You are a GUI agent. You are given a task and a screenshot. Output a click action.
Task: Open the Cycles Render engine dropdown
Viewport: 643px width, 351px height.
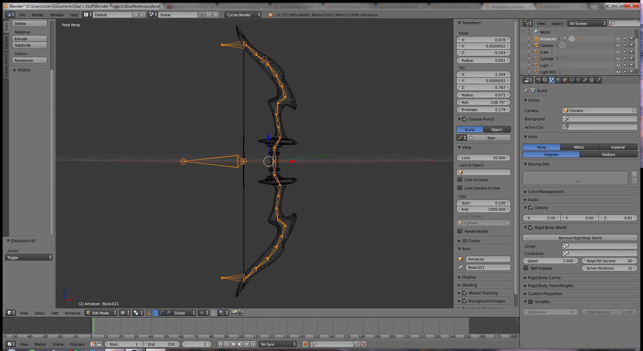point(243,15)
